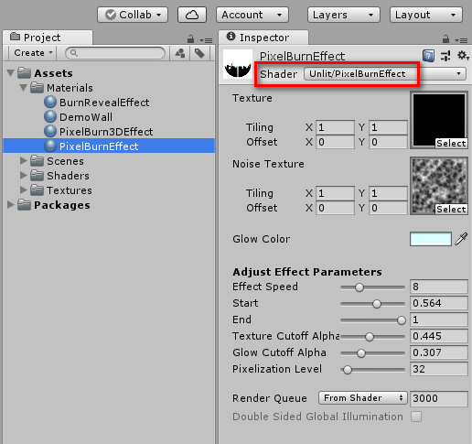Click the End slider
472x444 pixels.
click(372, 320)
